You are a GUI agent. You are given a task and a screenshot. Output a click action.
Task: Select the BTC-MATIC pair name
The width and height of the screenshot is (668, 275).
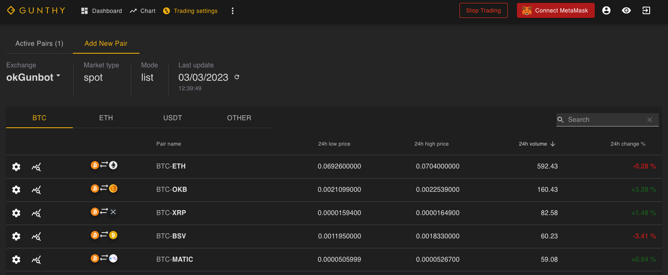click(175, 259)
